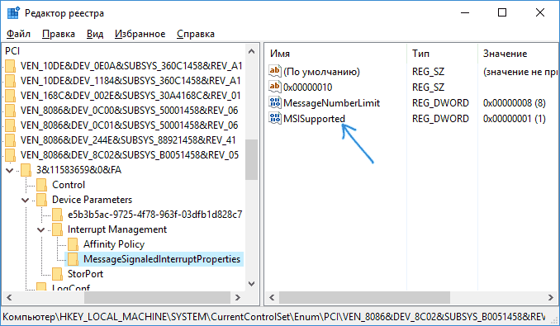Click folder icon of VEN_8086&DEV_0C00 key
This screenshot has width=560, height=326.
[x=10, y=111]
